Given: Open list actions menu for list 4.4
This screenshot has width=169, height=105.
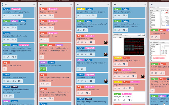Looking at the screenshot, I should click(x=145, y=4).
